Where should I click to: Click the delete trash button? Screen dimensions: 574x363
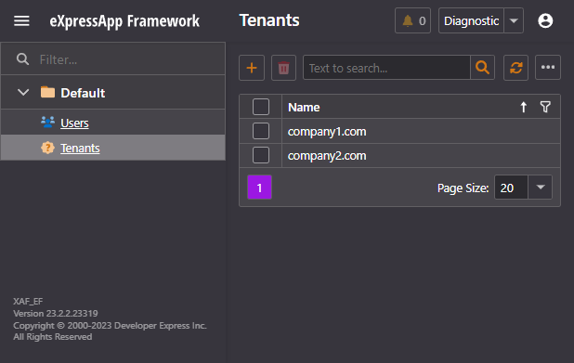pyautogui.click(x=283, y=68)
